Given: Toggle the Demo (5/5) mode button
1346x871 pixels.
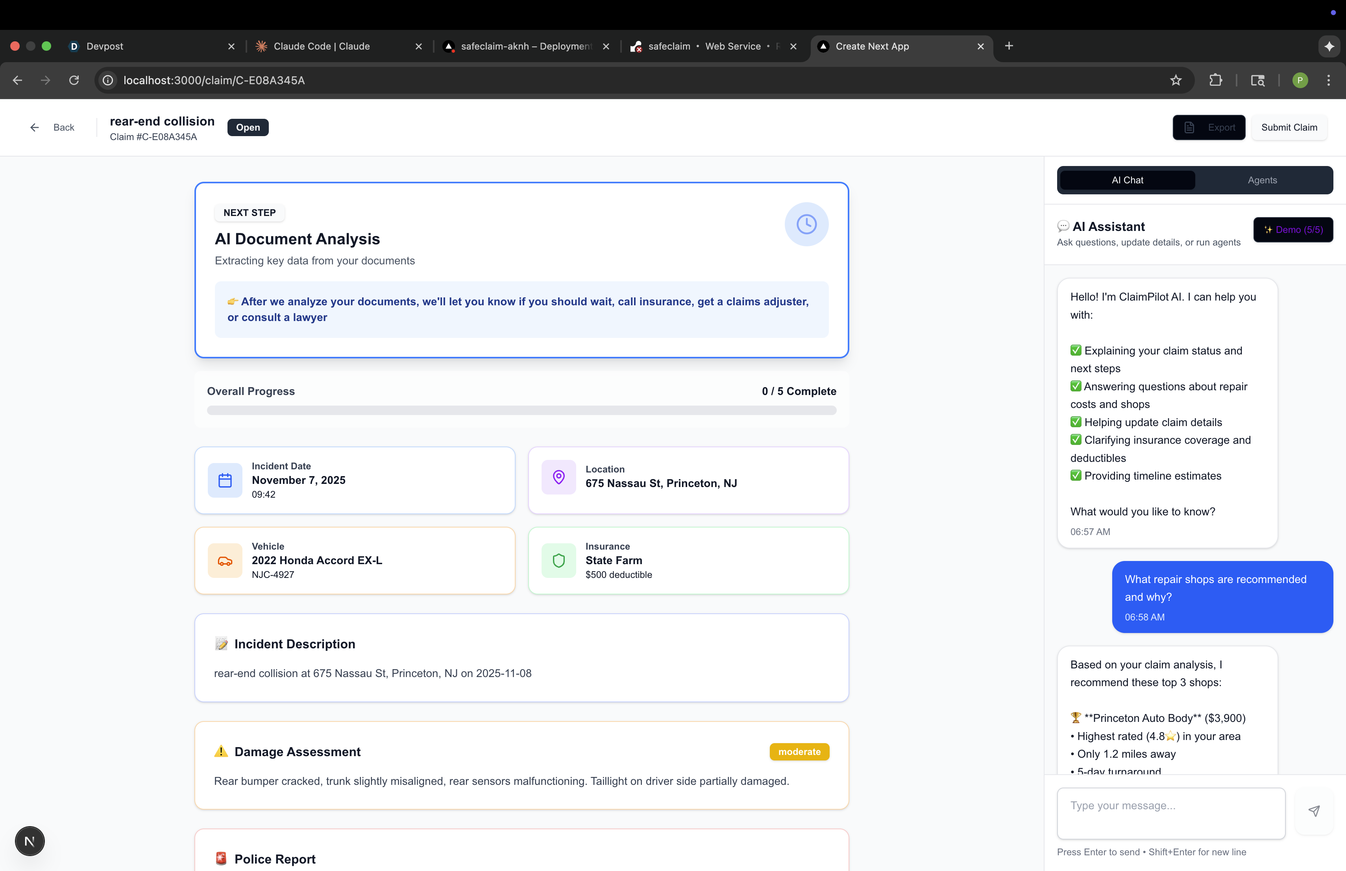Looking at the screenshot, I should click(1293, 229).
